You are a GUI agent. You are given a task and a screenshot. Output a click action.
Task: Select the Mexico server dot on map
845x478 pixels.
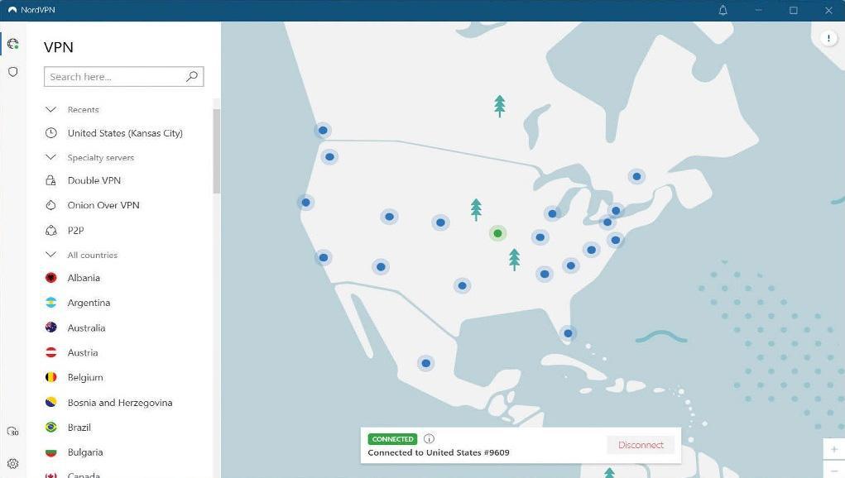point(425,363)
